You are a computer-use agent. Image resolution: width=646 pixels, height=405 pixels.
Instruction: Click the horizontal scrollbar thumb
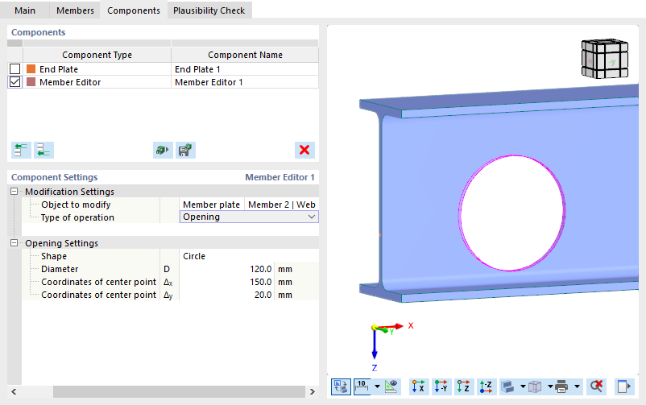coord(179,391)
